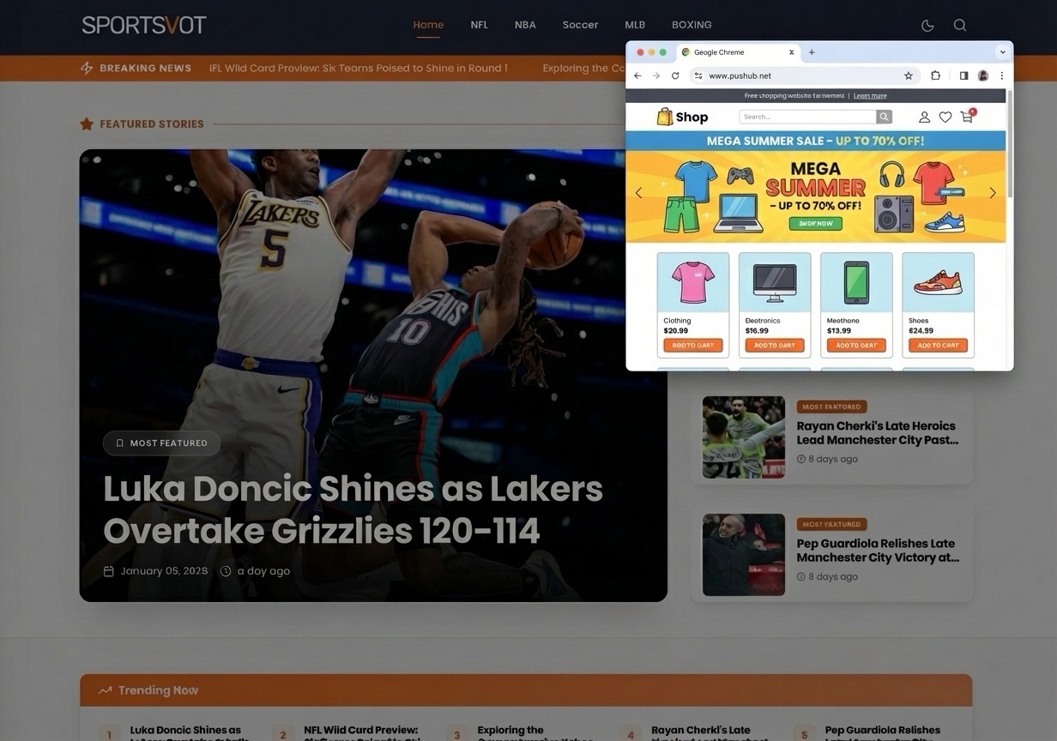Open the three-dot browser menu
This screenshot has height=741, width=1057.
[1001, 75]
